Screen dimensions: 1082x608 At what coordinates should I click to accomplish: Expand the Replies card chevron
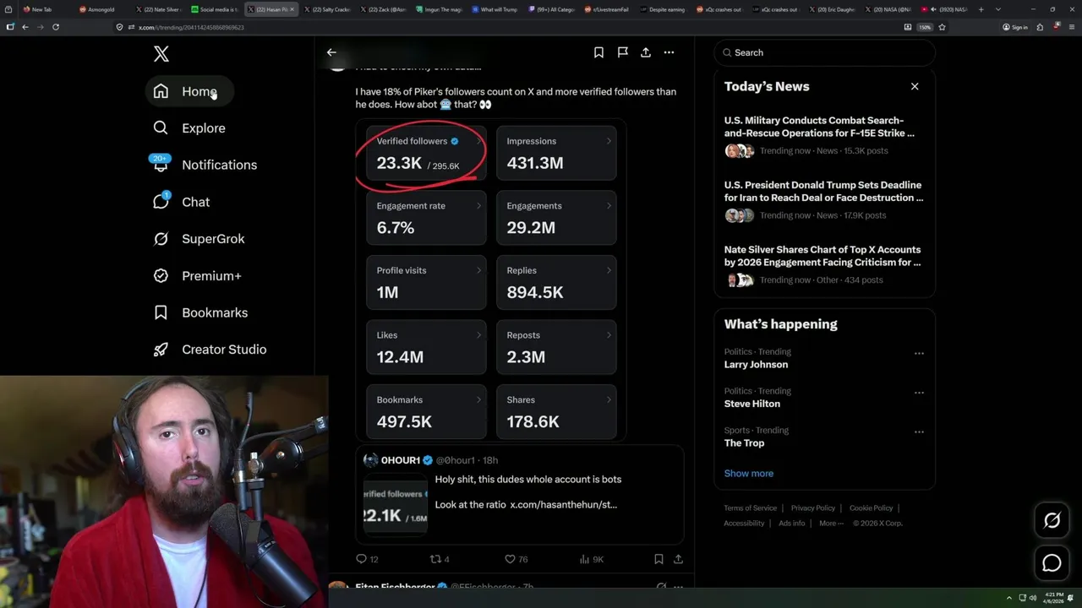tap(609, 270)
